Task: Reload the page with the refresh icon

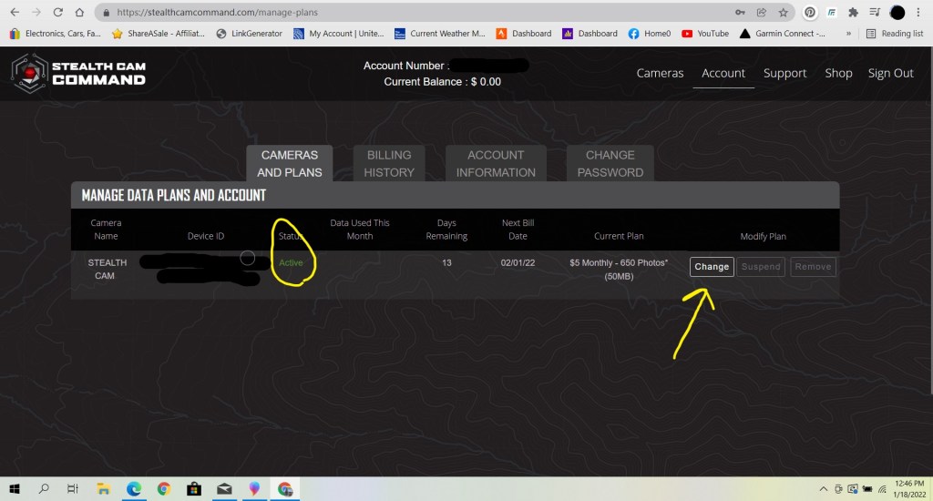Action: click(x=58, y=13)
